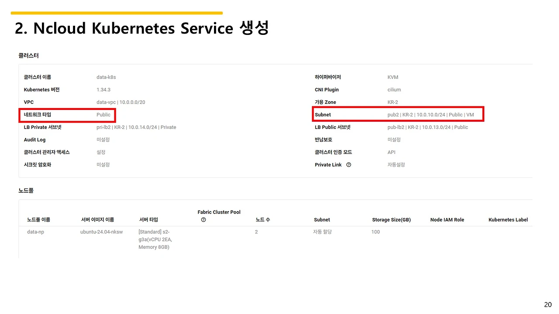The height and width of the screenshot is (314, 559).
Task: Click the VPC field label
Action: pos(29,102)
